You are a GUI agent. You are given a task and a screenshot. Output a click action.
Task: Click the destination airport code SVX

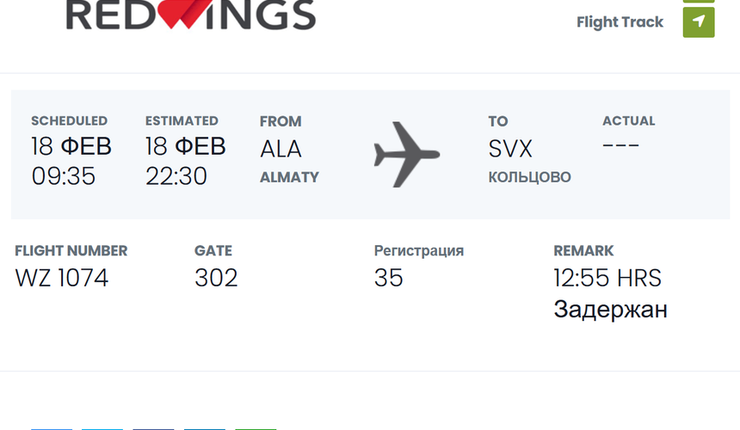point(510,149)
